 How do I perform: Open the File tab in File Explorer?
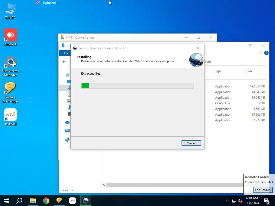point(66,53)
